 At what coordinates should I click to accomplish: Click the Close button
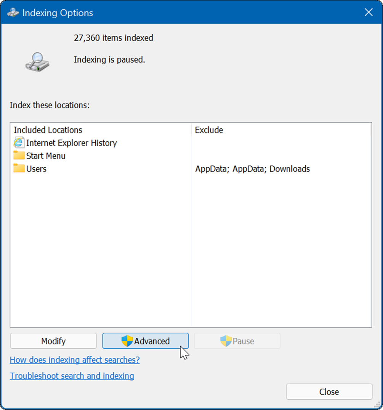point(329,391)
